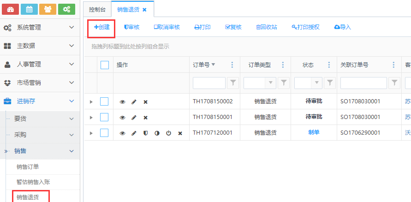Click the 关联订单号 filter input field
This screenshot has width=411, height=202.
(363, 83)
